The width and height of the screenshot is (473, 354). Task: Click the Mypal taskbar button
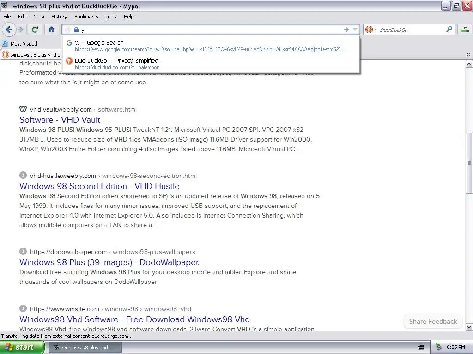pos(85,348)
